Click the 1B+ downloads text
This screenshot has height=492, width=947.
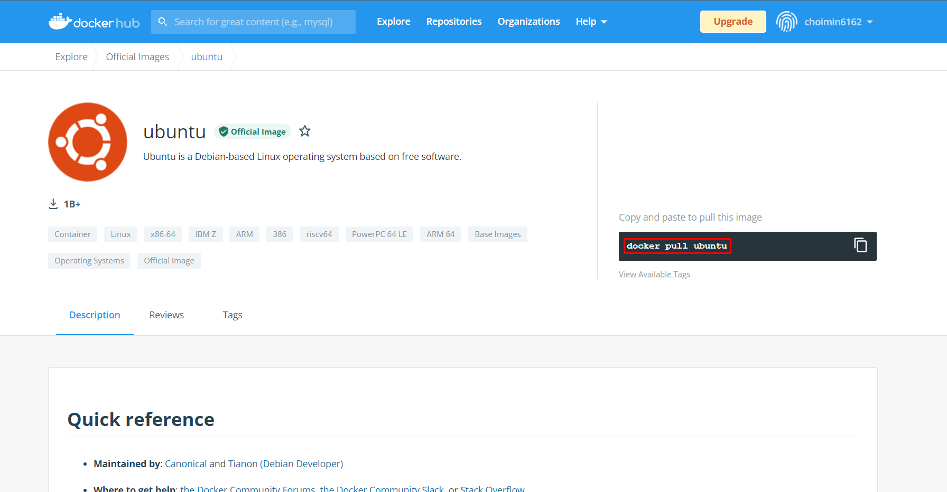tap(72, 204)
